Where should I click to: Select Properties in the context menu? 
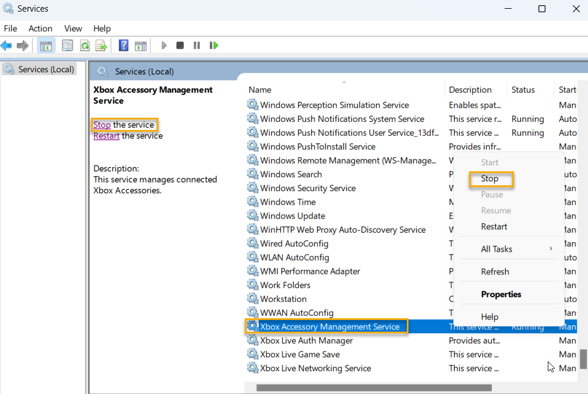501,294
